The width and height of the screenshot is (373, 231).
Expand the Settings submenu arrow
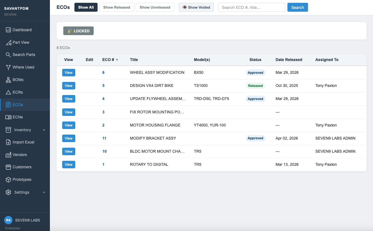(44, 192)
